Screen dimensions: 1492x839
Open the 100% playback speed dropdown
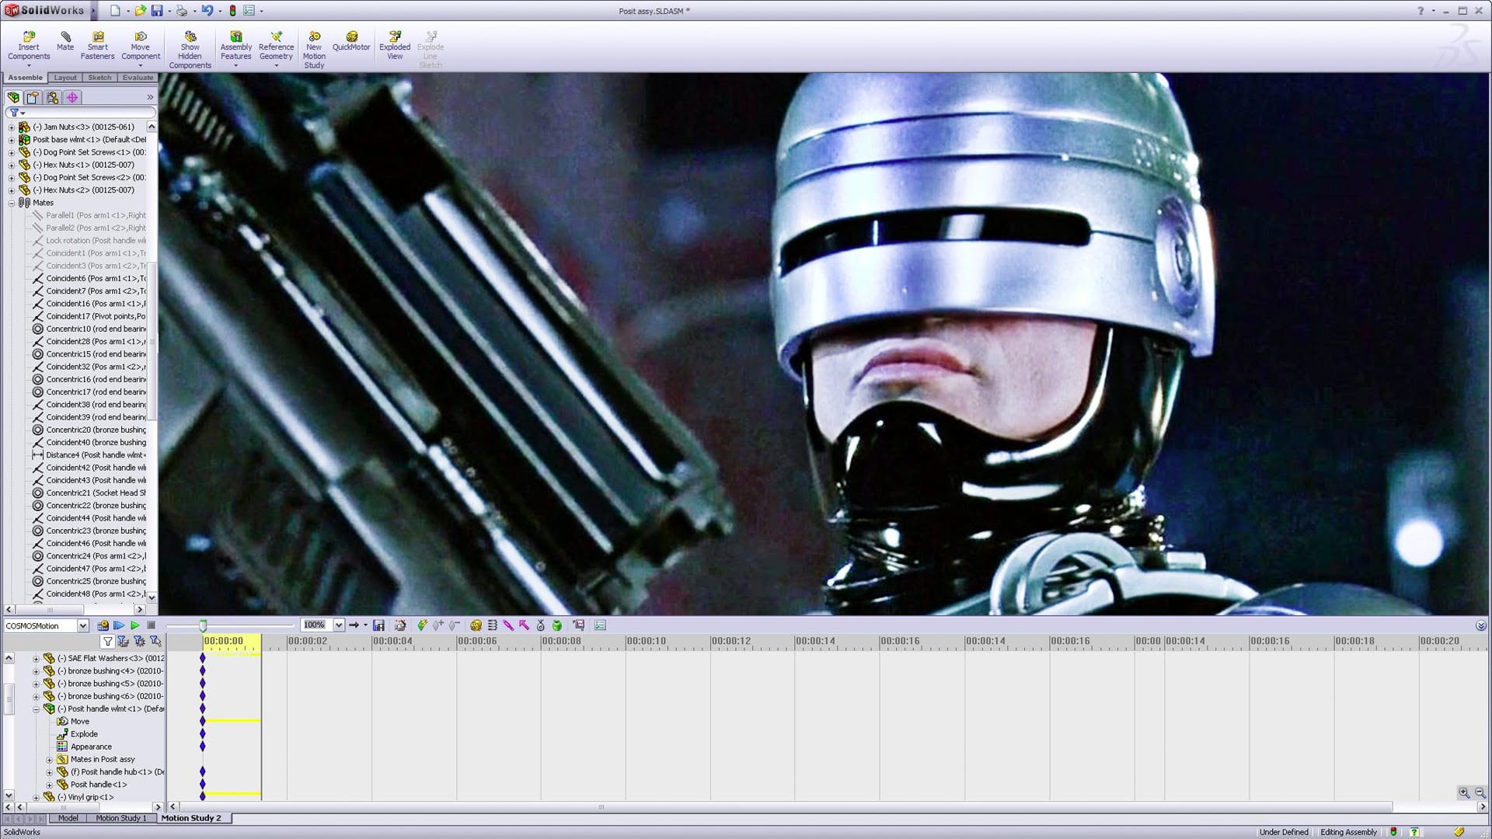tap(338, 625)
